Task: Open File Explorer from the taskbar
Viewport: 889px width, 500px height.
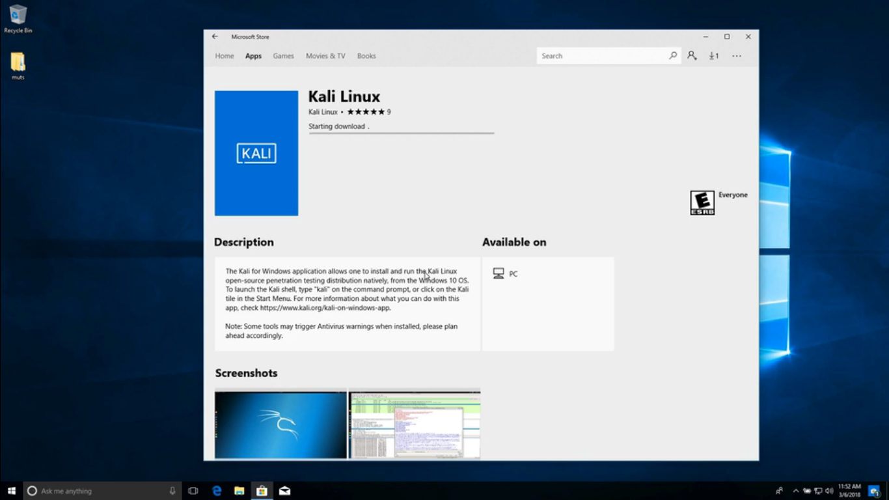Action: point(239,490)
